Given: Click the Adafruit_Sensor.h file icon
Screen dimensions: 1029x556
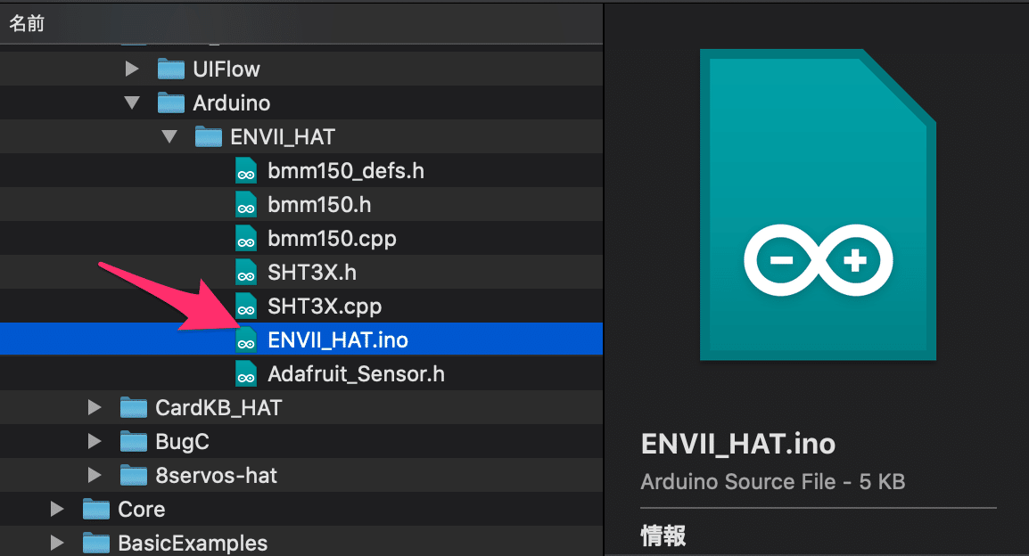Looking at the screenshot, I should pyautogui.click(x=246, y=373).
